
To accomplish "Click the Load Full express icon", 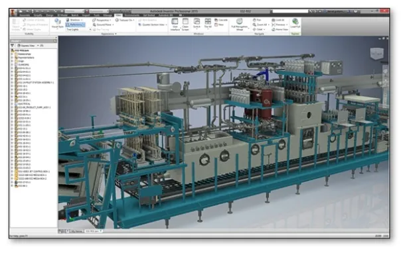I will point(295,21).
